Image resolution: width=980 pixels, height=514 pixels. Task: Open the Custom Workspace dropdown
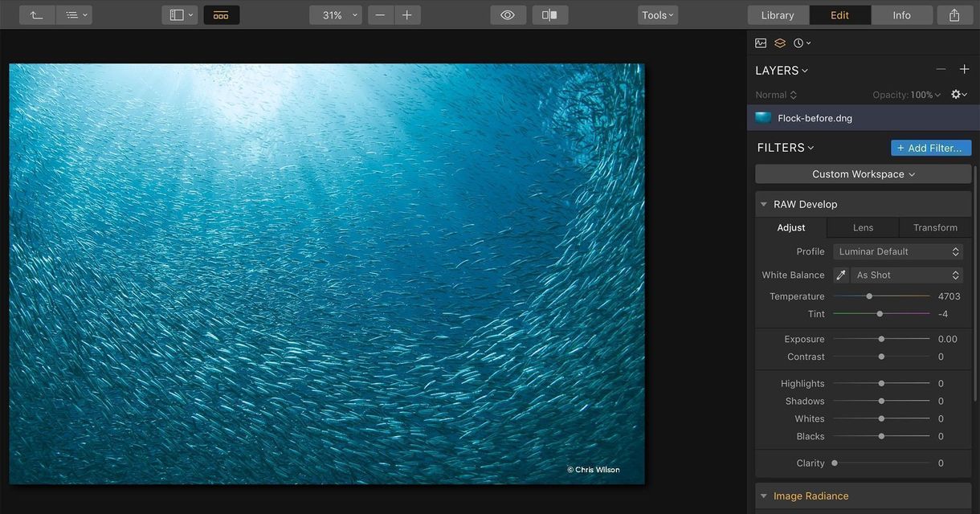point(863,174)
